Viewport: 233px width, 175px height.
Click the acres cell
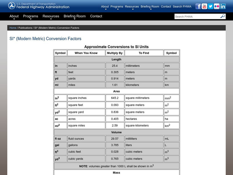tap(86, 119)
